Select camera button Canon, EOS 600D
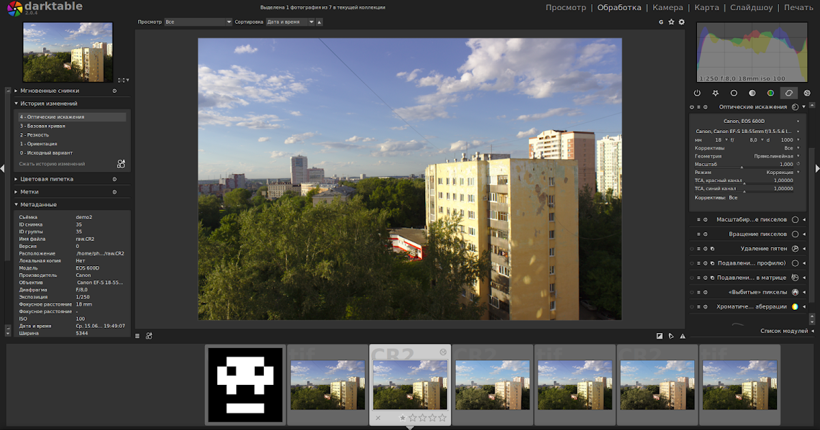Viewport: 820px width, 430px height. tap(744, 121)
